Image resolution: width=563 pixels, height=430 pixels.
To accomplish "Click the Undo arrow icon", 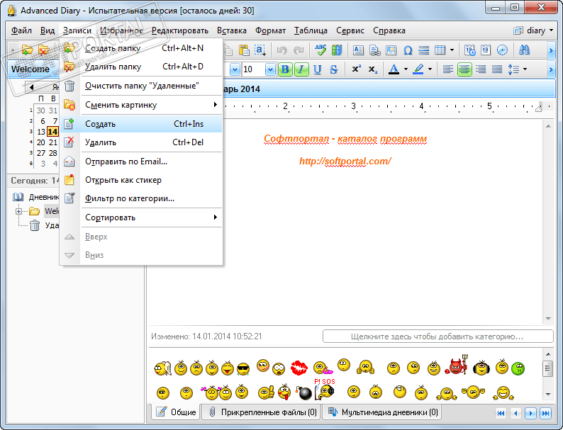I will point(282,50).
